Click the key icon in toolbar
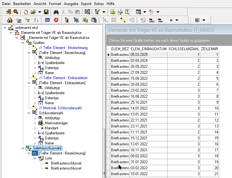This screenshot has height=178, width=232. pos(15,12)
